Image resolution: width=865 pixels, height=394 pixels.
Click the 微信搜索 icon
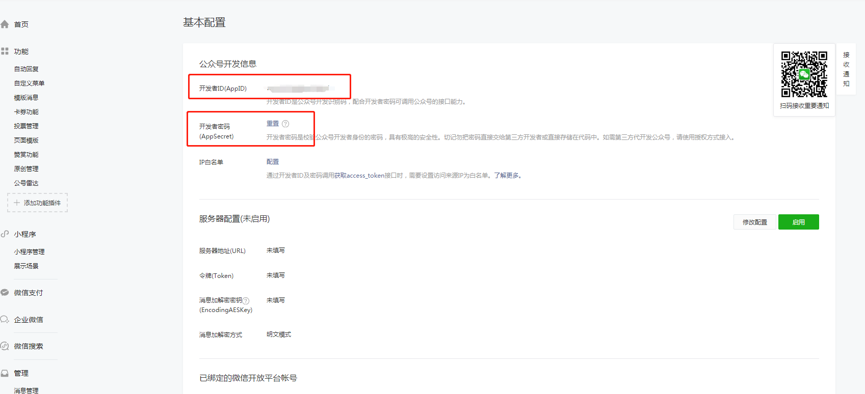tap(5, 346)
